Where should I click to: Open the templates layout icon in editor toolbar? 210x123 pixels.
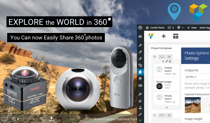pyautogui.click(x=176, y=36)
